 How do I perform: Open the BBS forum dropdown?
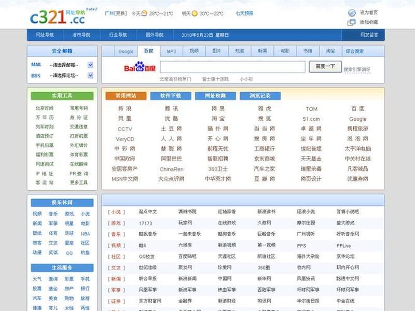[90, 76]
